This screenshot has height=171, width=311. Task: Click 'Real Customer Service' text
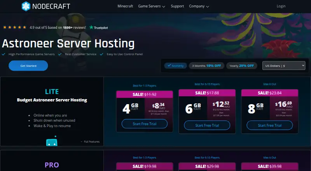81,54
